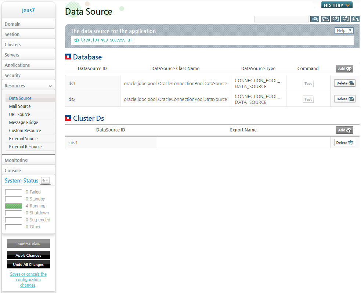Click the Running status green bar
The width and height of the screenshot is (361, 293).
(13, 206)
